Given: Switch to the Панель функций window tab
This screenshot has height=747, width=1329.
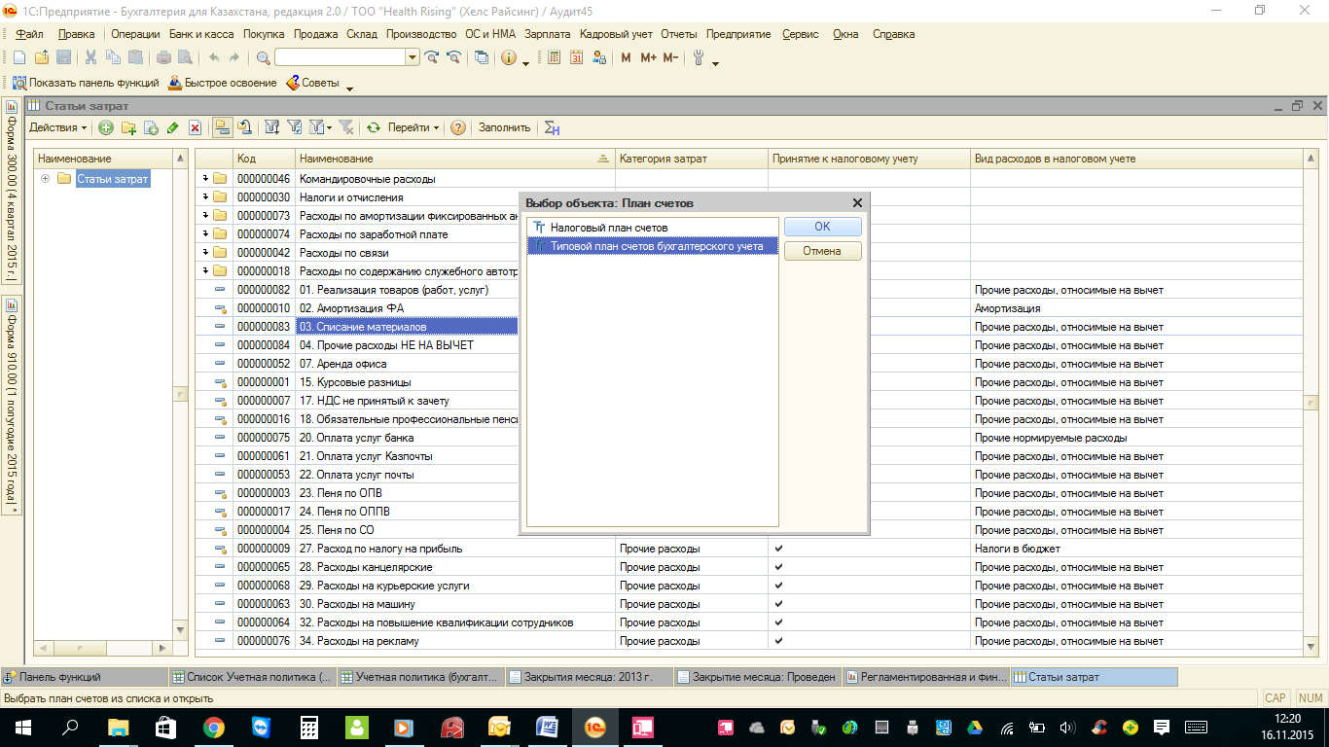Looking at the screenshot, I should pos(85,677).
